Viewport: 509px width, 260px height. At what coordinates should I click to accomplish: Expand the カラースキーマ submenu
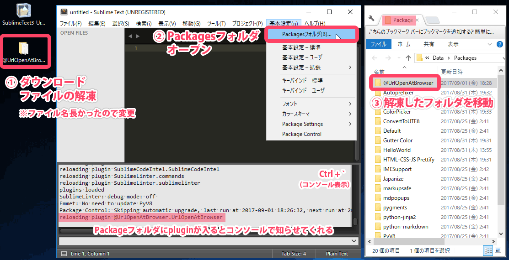[311, 114]
